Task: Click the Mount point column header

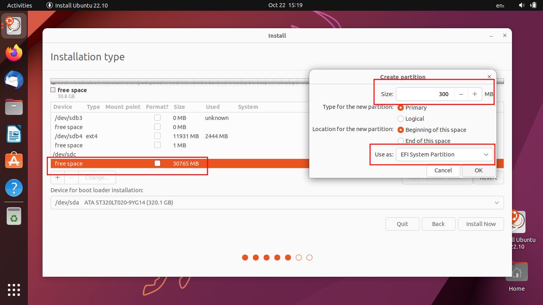Action: pyautogui.click(x=123, y=107)
